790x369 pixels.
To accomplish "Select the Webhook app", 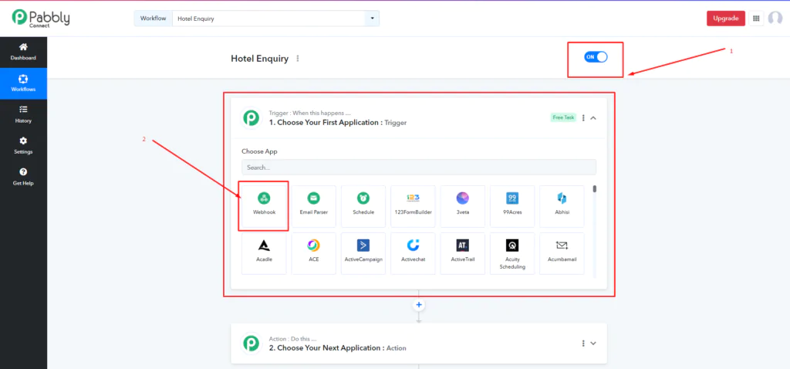I will (x=264, y=206).
